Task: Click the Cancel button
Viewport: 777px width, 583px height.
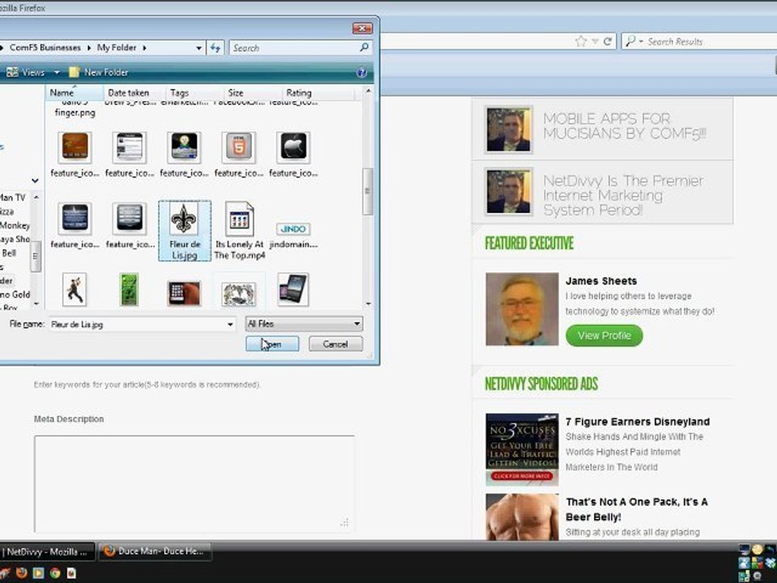Action: [x=335, y=344]
